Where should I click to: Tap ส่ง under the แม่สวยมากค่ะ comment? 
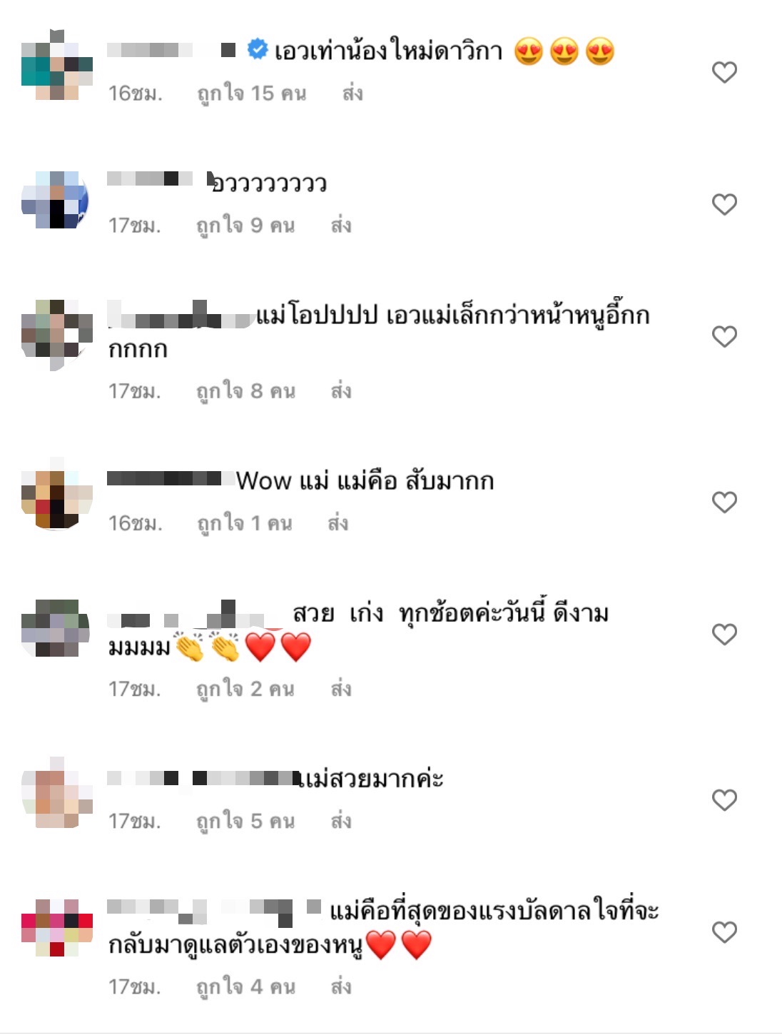click(x=341, y=821)
